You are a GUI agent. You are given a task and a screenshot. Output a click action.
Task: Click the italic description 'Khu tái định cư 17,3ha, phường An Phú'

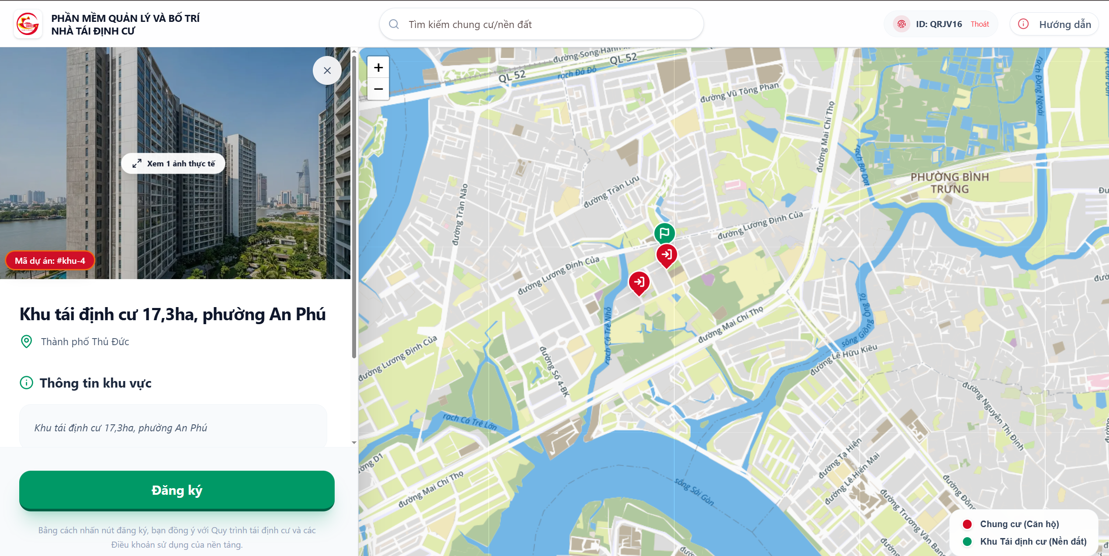tap(121, 427)
